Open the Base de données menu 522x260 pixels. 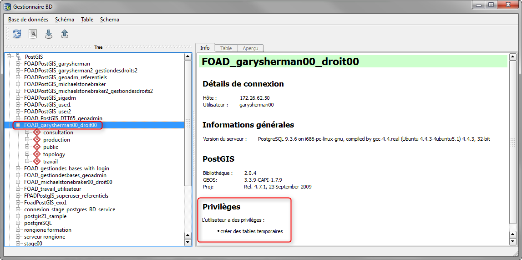click(28, 20)
